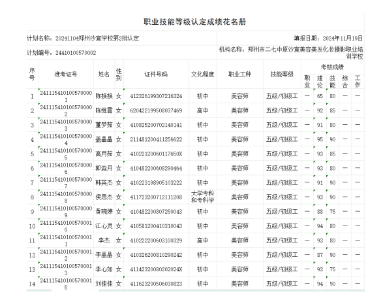Click the 职业 score sub-header
The image size is (381, 300).
(x=307, y=82)
